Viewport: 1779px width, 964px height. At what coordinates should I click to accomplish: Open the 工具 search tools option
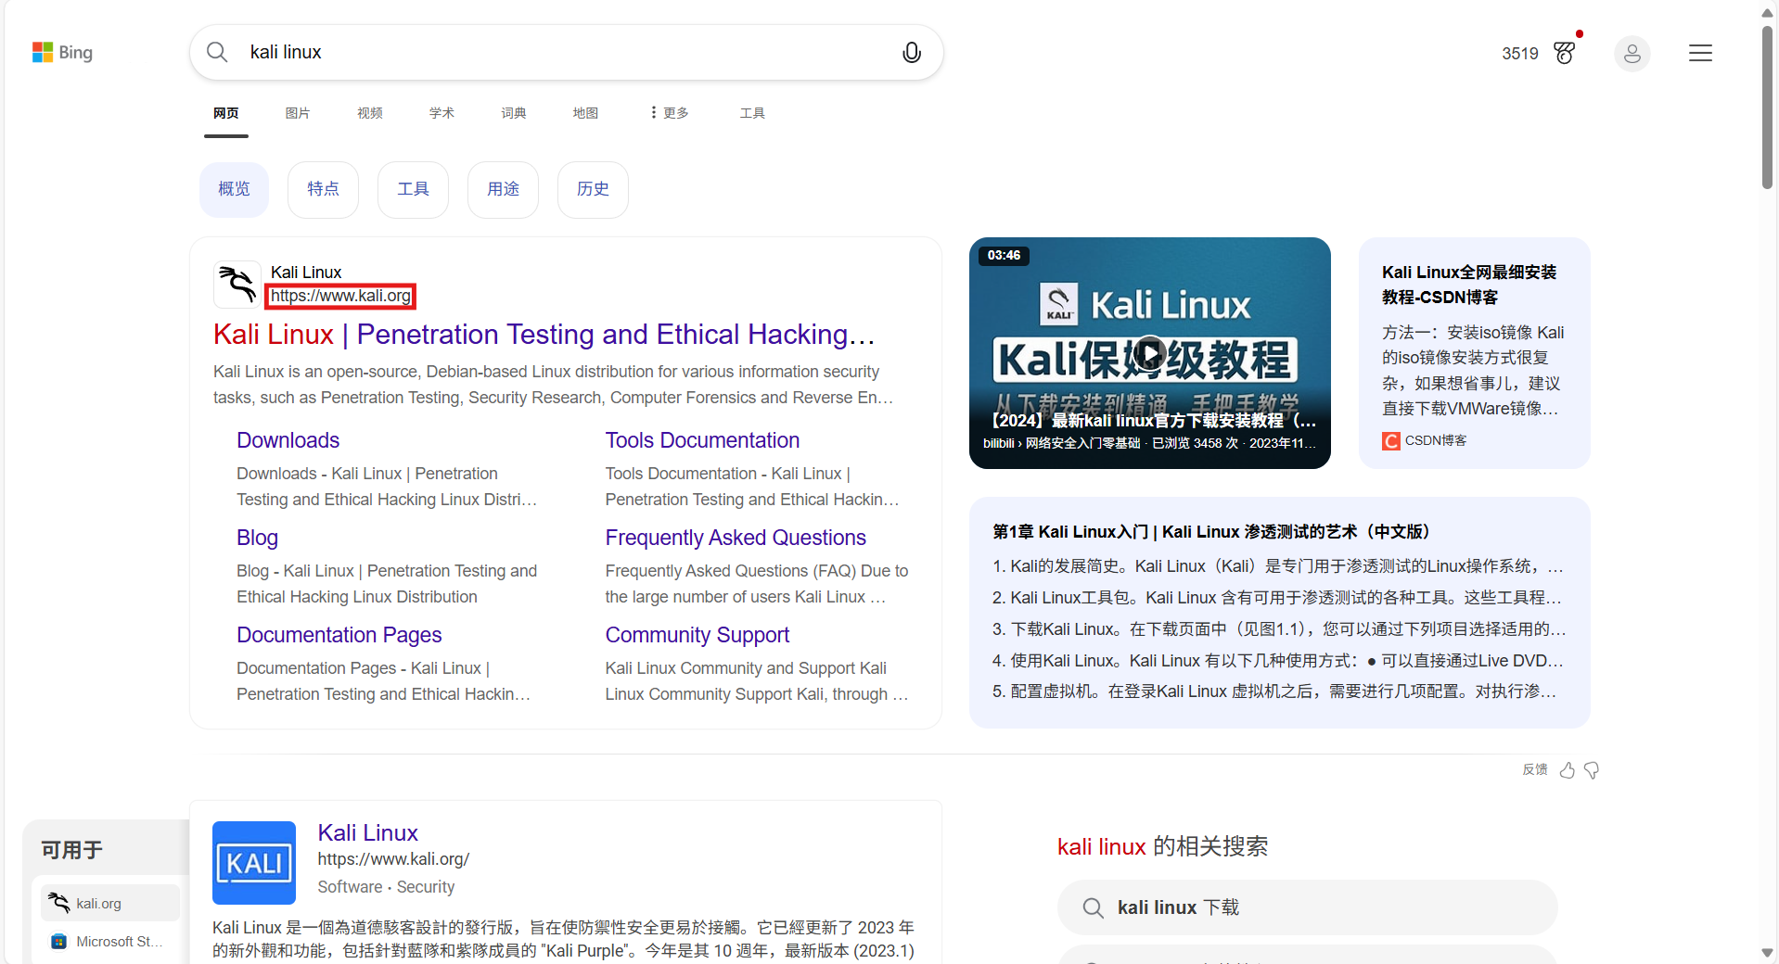(x=752, y=112)
